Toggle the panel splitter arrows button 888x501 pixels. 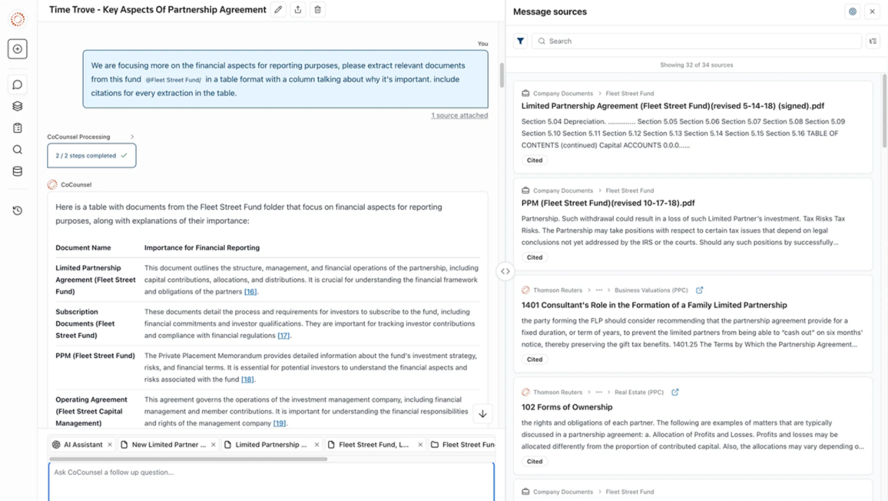tap(505, 271)
